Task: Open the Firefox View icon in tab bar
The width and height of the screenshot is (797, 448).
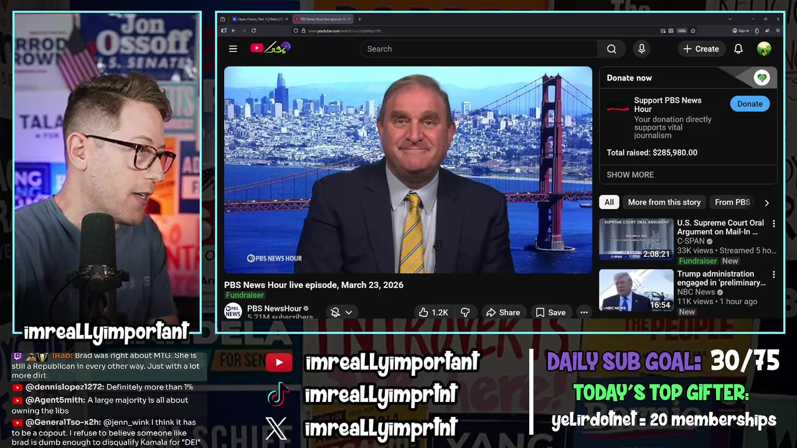Action: [x=222, y=19]
